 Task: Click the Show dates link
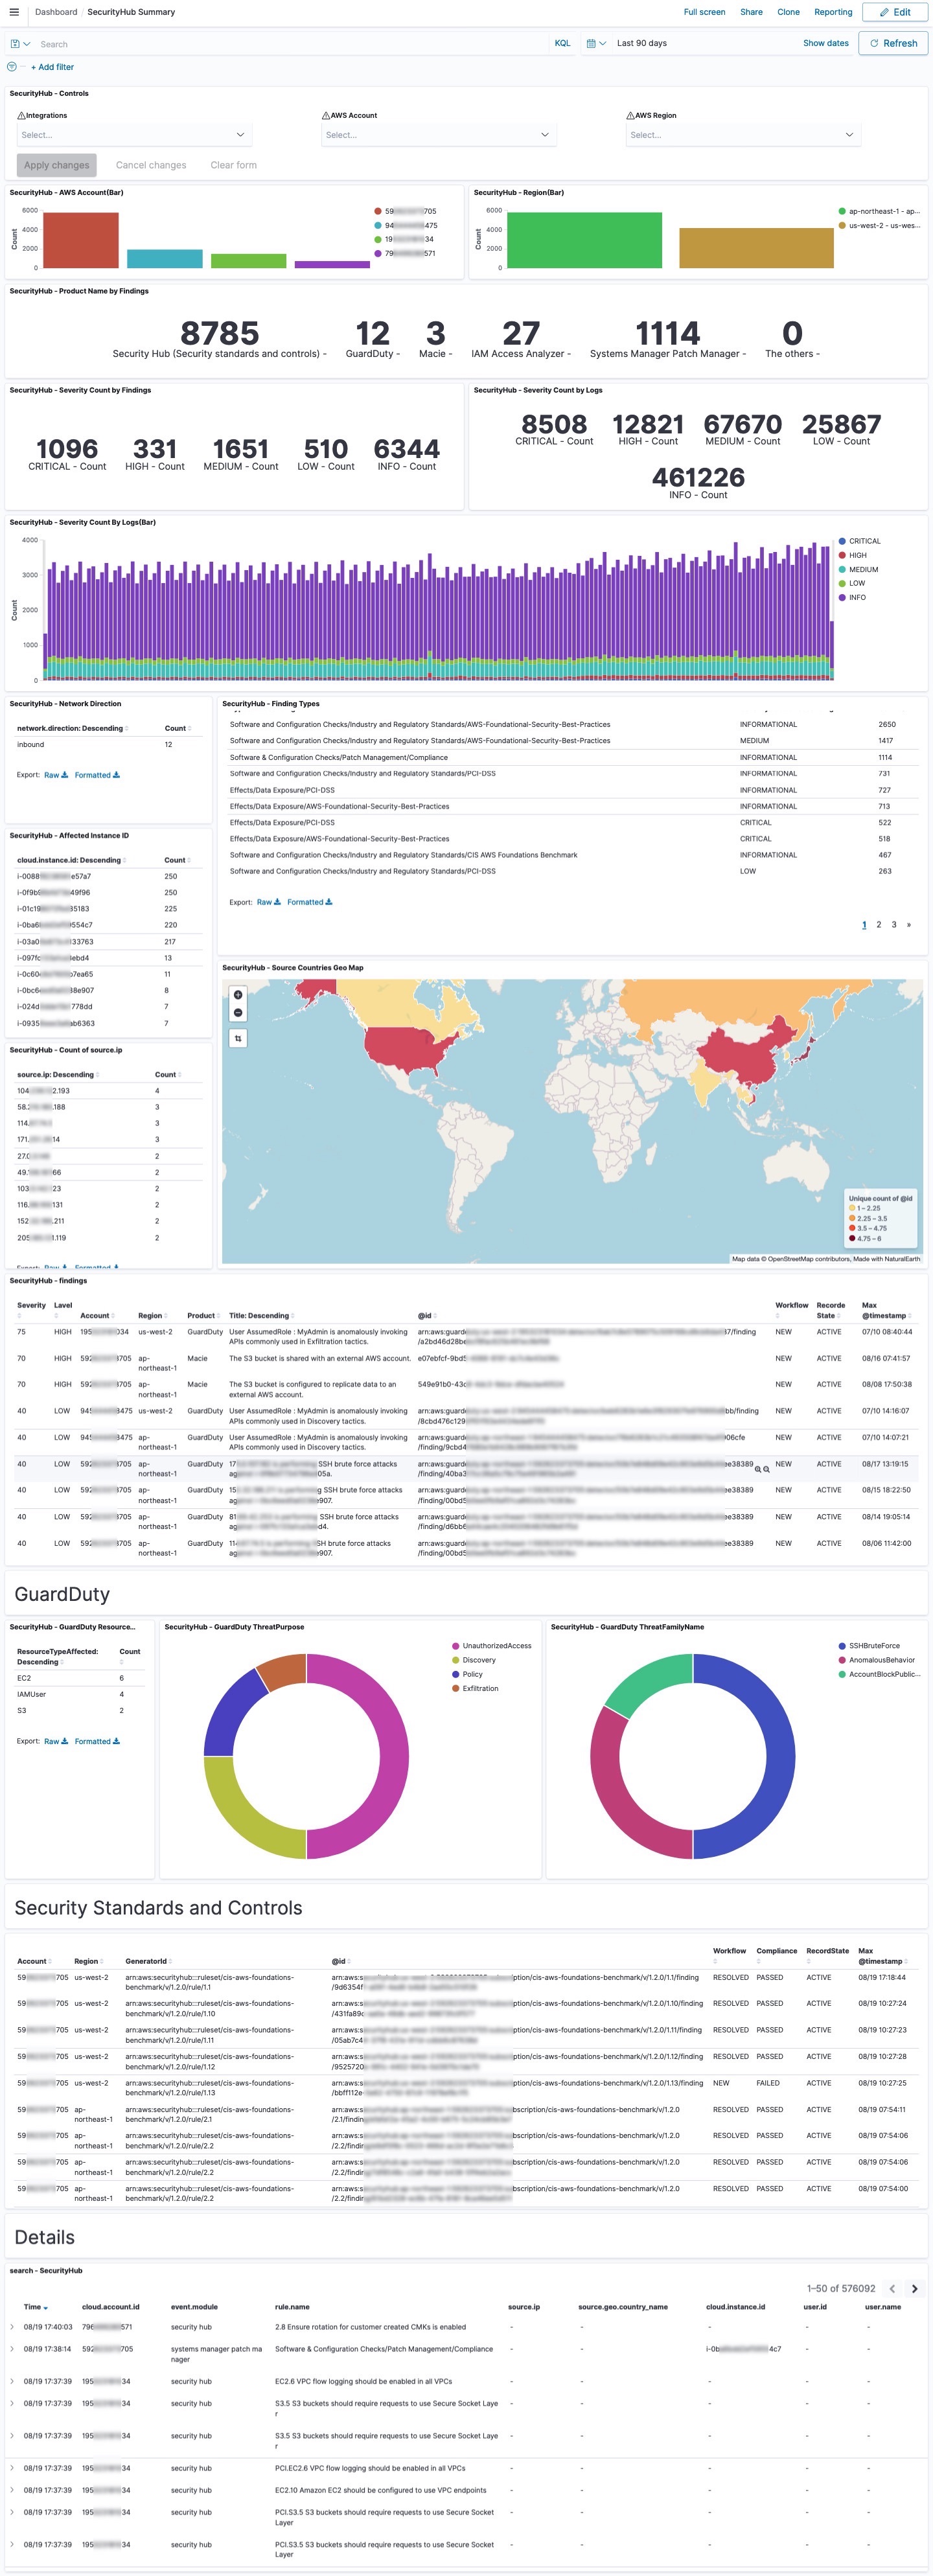pos(826,44)
